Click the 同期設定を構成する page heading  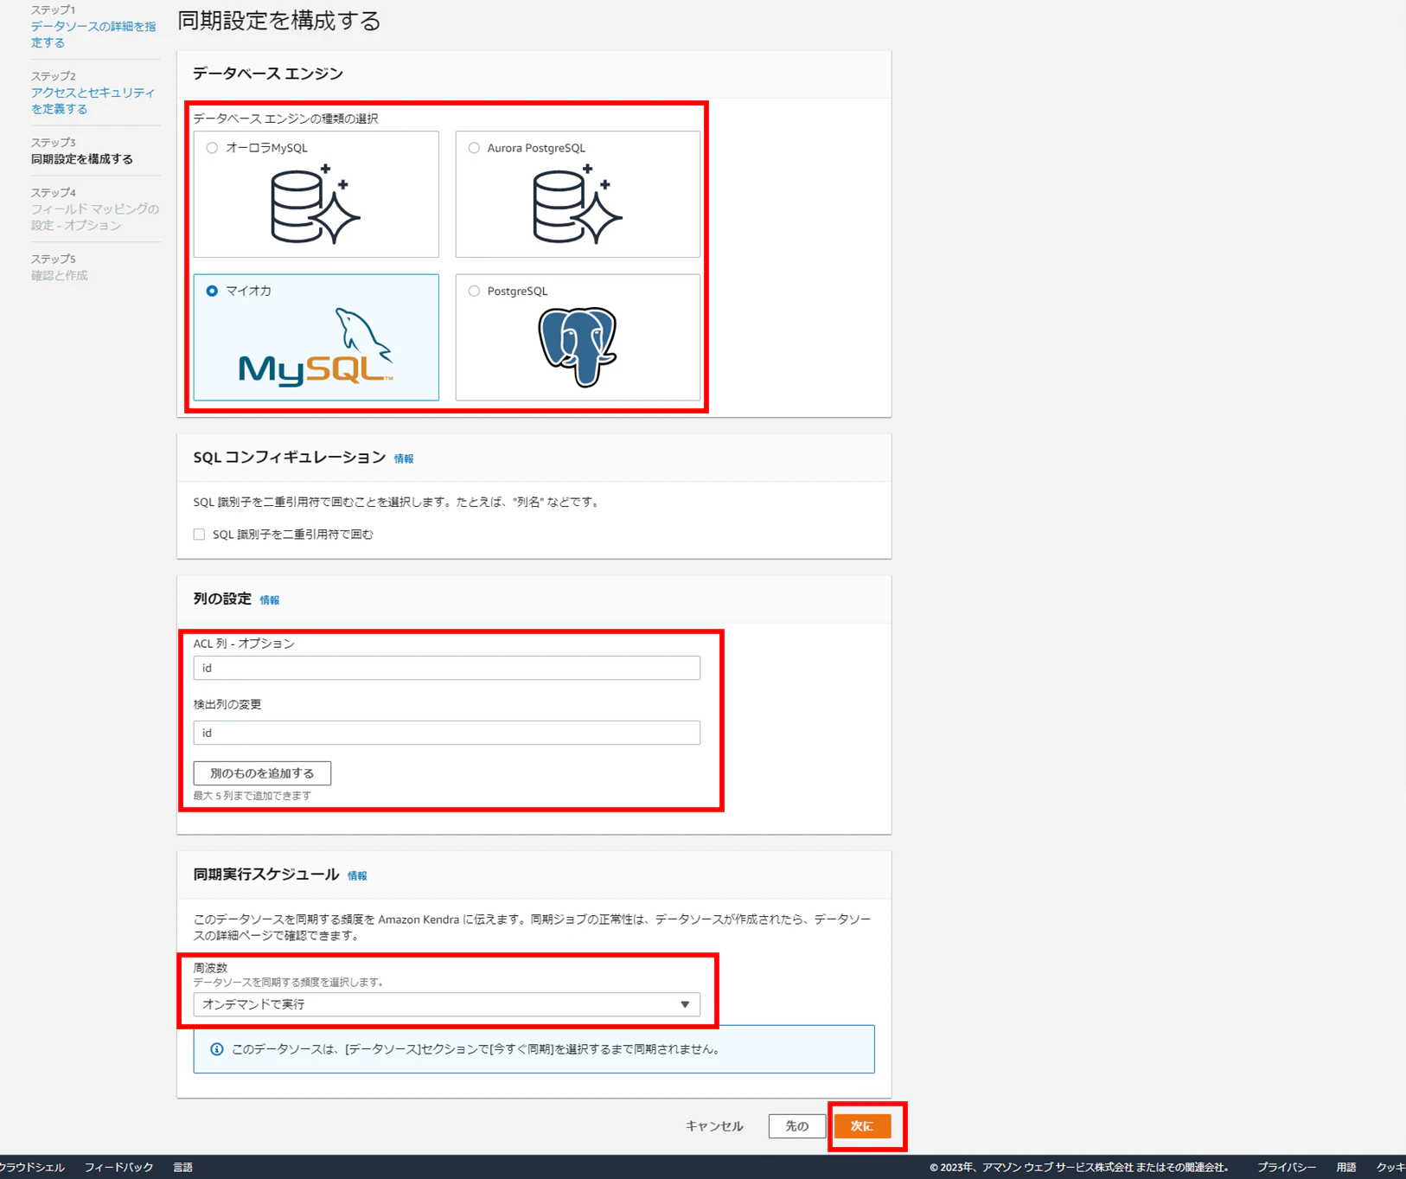pos(279,21)
